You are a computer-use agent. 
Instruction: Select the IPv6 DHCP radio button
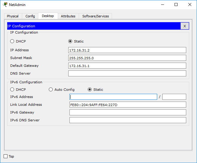point(12,90)
